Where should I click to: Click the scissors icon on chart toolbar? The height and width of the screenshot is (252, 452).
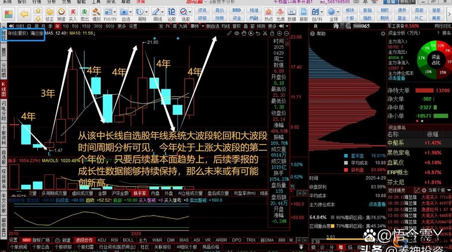[265, 33]
